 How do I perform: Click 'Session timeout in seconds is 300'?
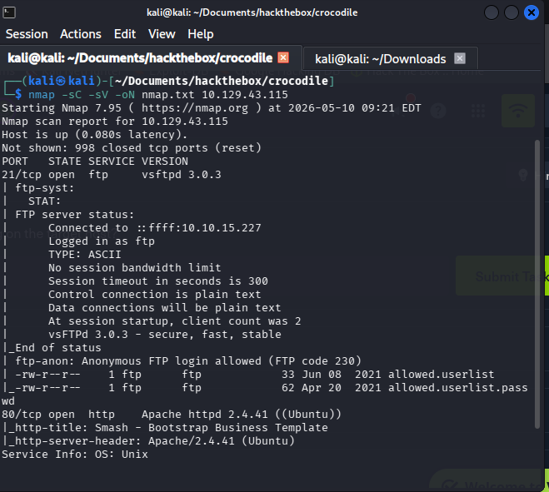click(158, 281)
